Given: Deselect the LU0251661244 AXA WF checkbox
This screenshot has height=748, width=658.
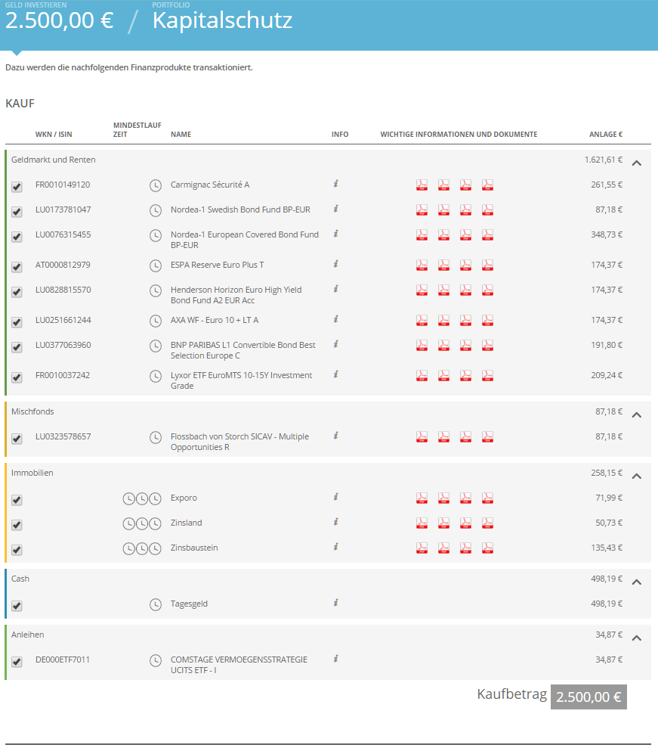Looking at the screenshot, I should pyautogui.click(x=17, y=322).
